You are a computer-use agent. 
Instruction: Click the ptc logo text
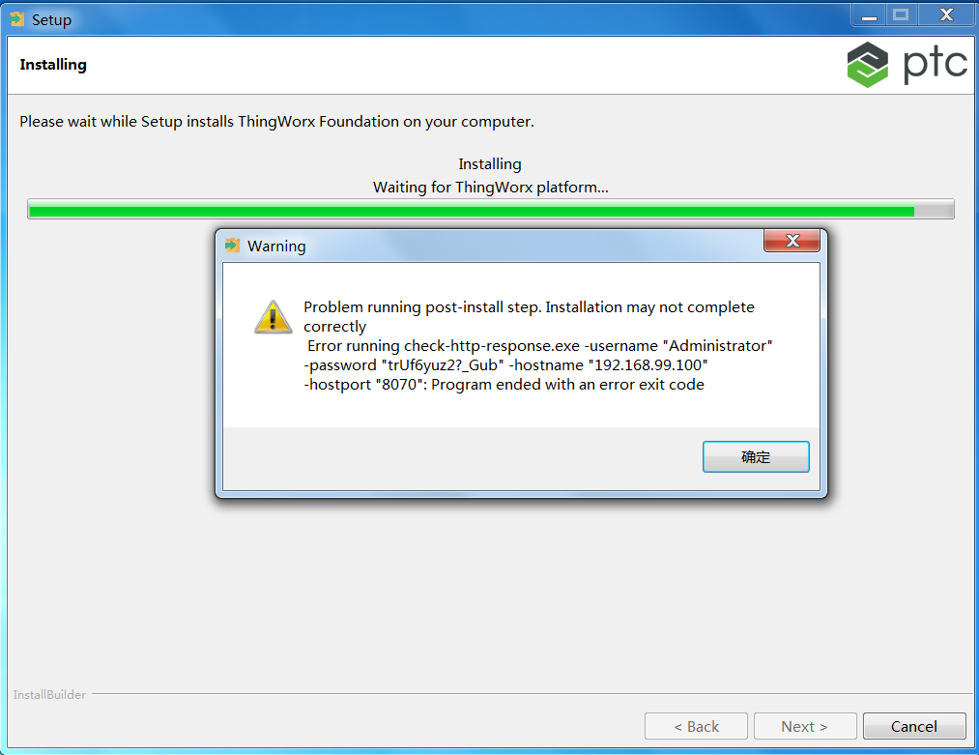click(936, 64)
